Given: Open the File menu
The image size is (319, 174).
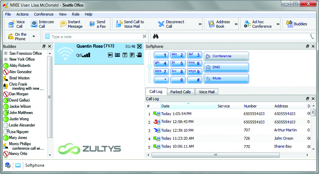Looking at the screenshot, I should point(8,14).
